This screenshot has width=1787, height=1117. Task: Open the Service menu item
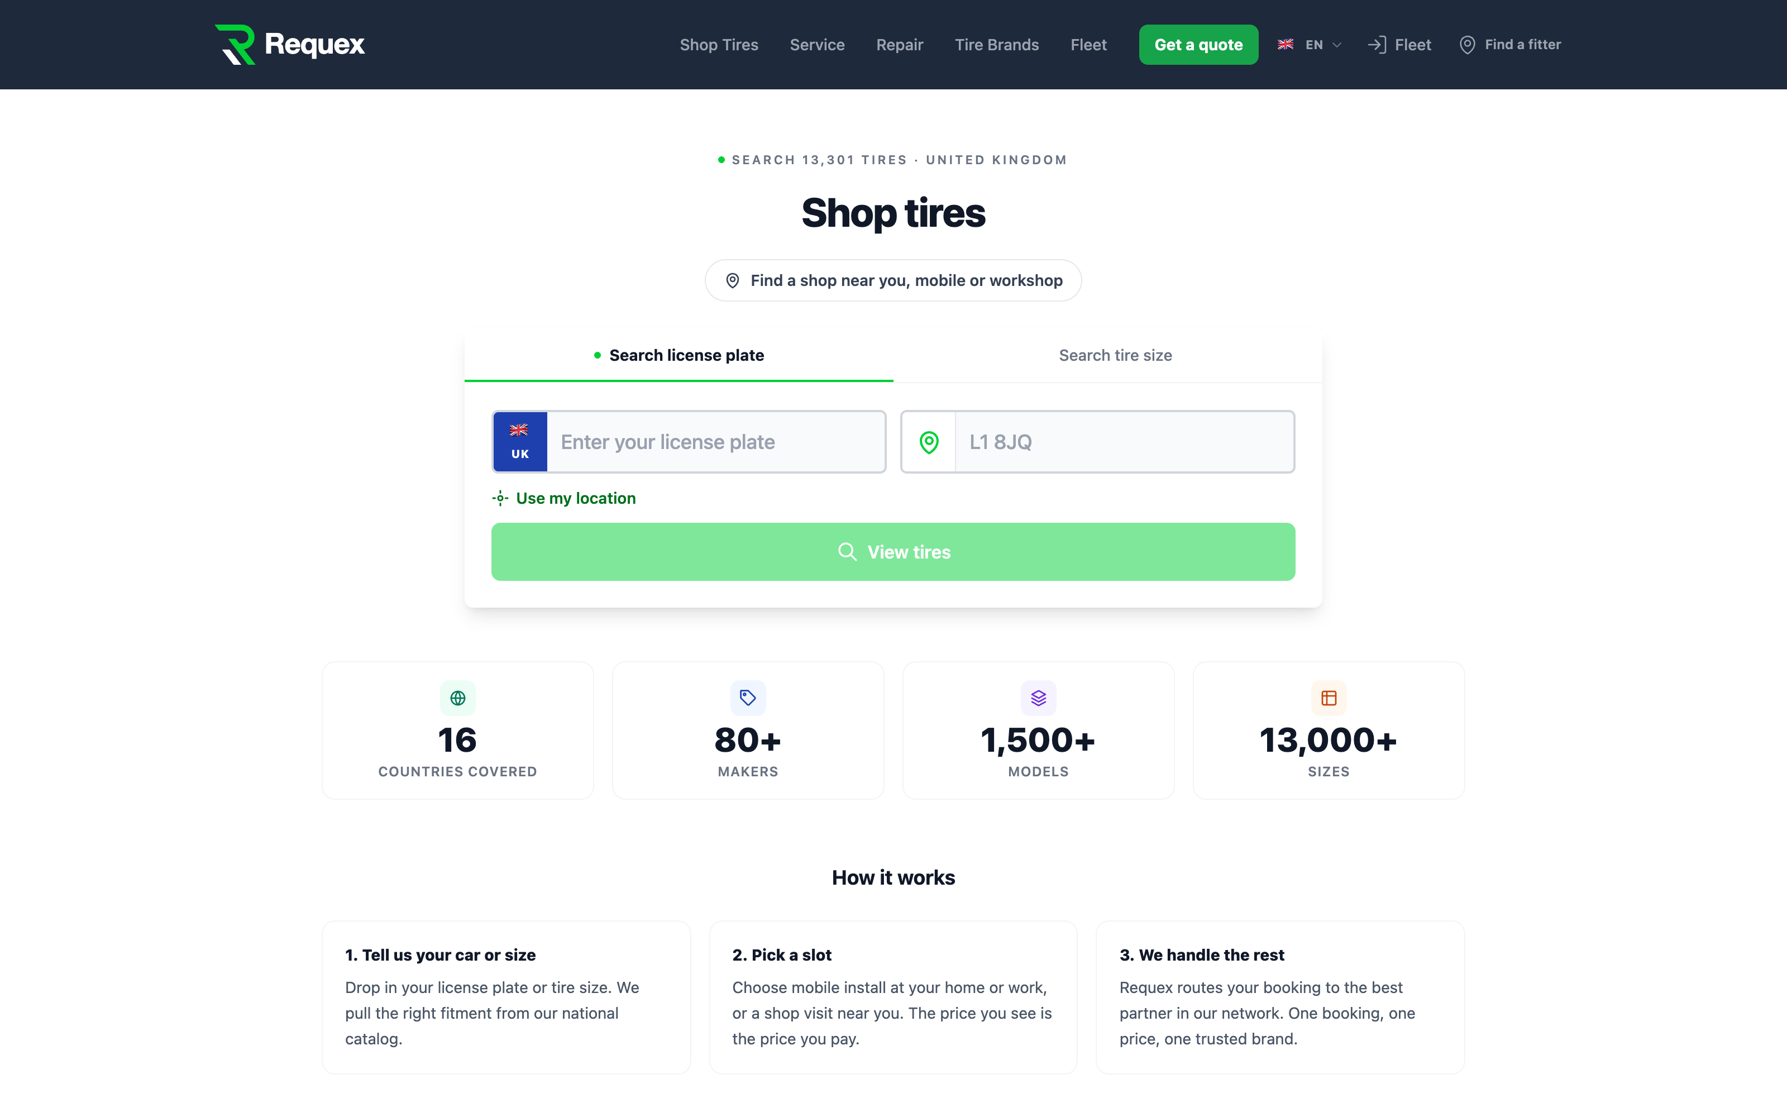pos(816,44)
